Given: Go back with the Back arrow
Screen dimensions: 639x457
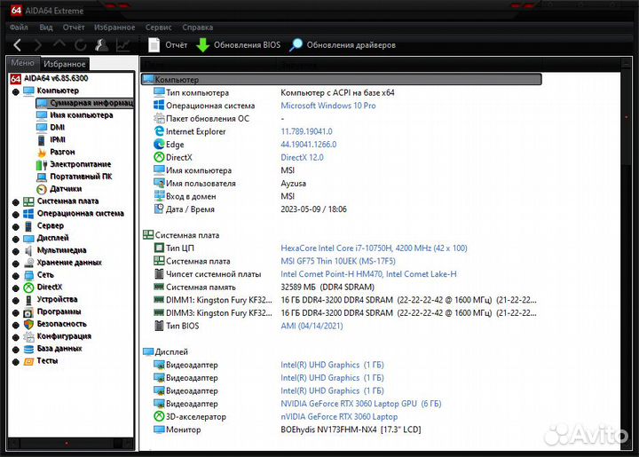Looking at the screenshot, I should point(17,45).
